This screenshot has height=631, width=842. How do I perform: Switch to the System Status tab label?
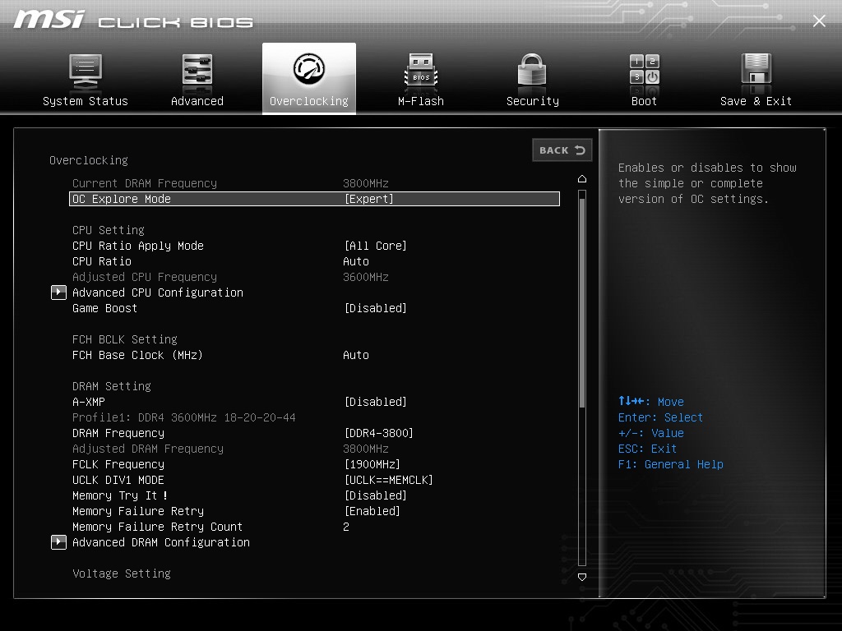(86, 101)
